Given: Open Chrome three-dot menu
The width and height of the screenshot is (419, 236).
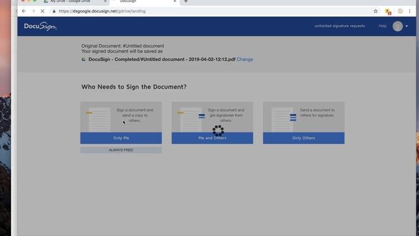Looking at the screenshot, I should pyautogui.click(x=409, y=11).
